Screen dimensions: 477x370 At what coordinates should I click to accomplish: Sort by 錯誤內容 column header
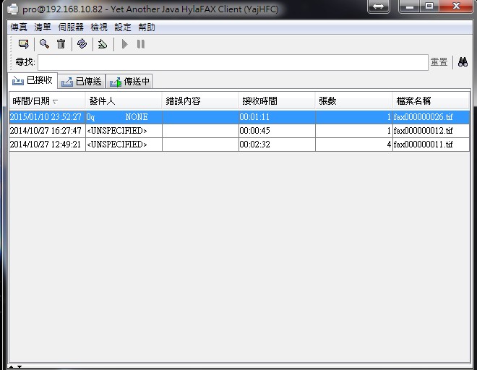200,101
